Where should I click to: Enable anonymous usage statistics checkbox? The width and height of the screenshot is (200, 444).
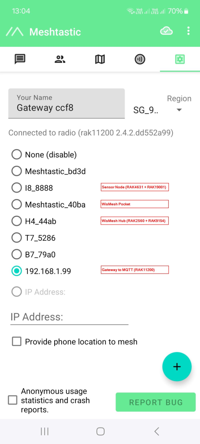click(x=13, y=400)
